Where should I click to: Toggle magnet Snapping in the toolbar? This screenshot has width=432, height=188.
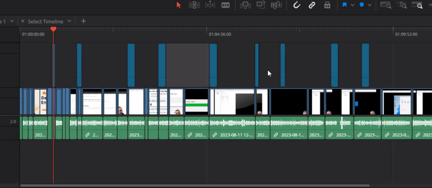click(296, 5)
